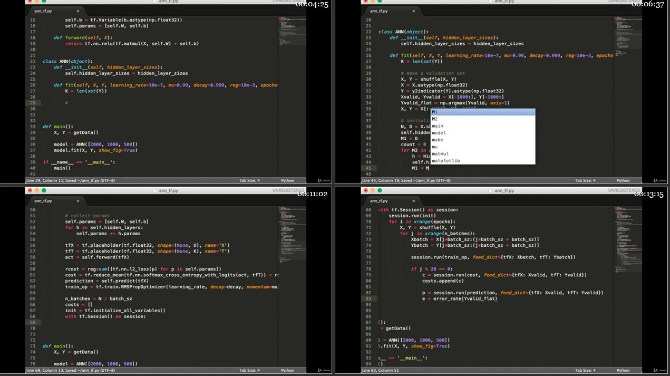Click line number 69 in Line 69 window gutter
The width and height of the screenshot is (670, 376).
point(33,322)
